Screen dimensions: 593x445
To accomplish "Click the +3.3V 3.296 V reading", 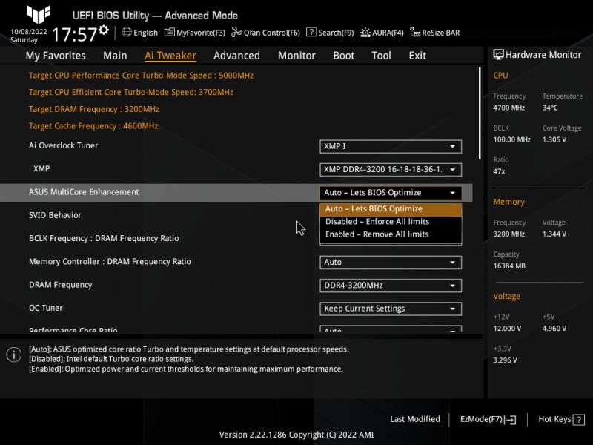I will [505, 360].
